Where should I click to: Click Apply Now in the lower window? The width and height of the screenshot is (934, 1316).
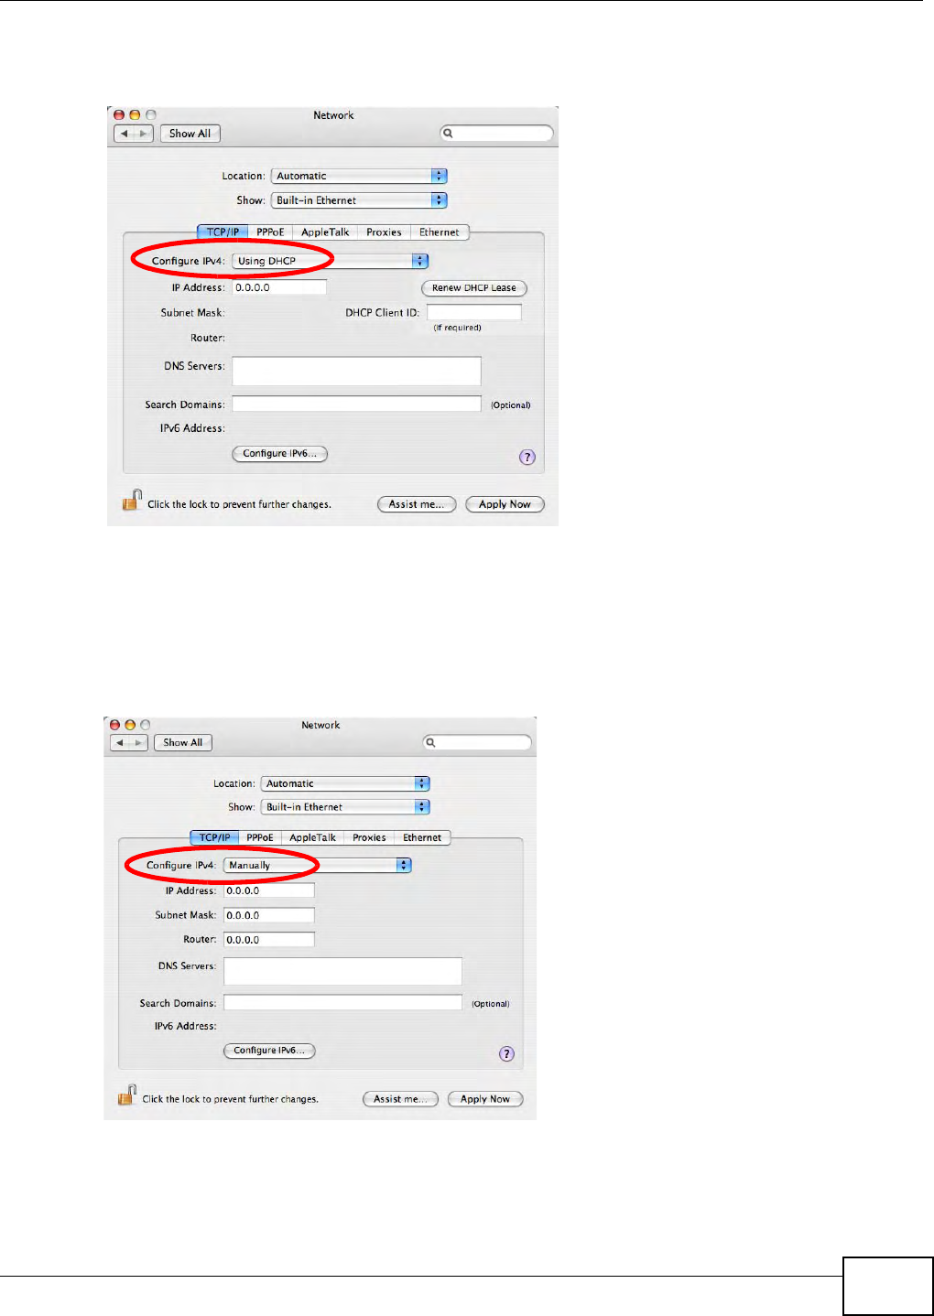[x=485, y=1099]
